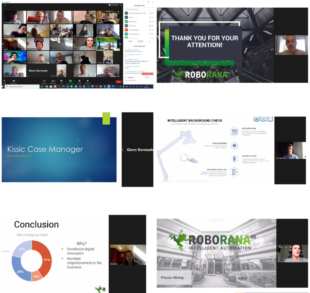This screenshot has width=310, height=293.
Task: Click the highlighted beach background video tile
Action: coord(108,44)
